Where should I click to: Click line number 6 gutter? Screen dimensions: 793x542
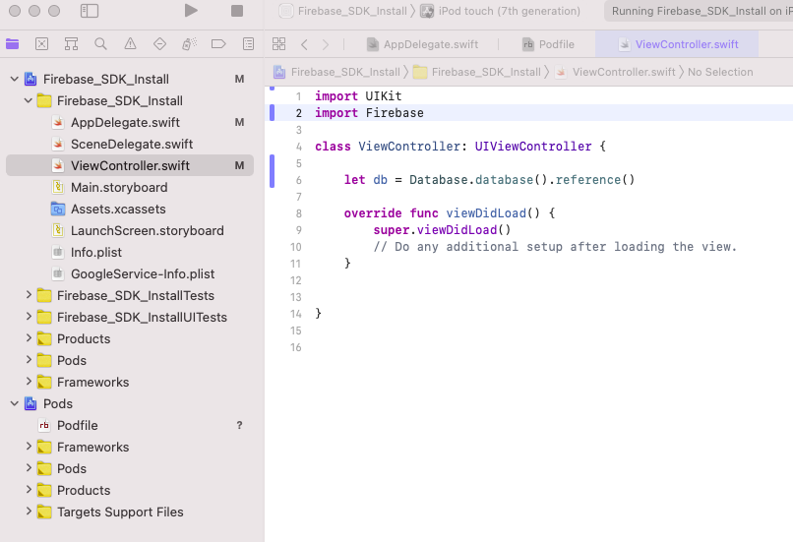pos(298,180)
